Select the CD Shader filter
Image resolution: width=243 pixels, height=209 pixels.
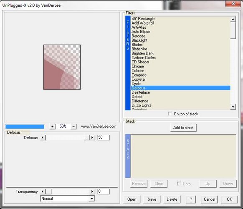[180, 62]
